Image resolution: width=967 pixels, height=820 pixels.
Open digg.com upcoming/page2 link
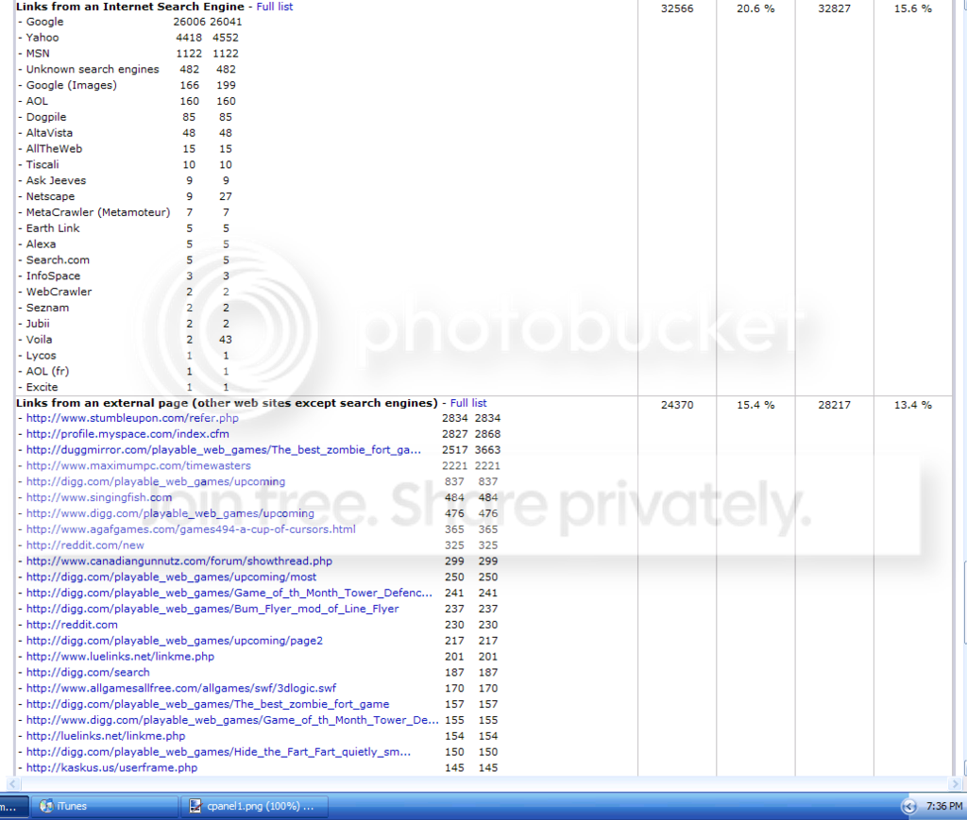pos(174,642)
